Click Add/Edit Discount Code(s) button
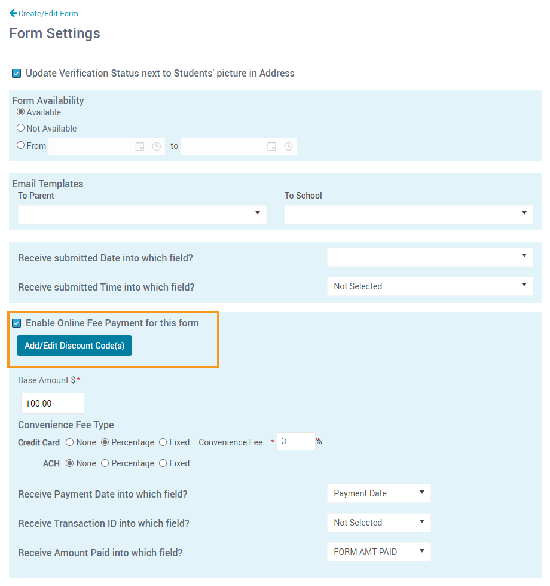This screenshot has width=550, height=586. click(x=74, y=346)
